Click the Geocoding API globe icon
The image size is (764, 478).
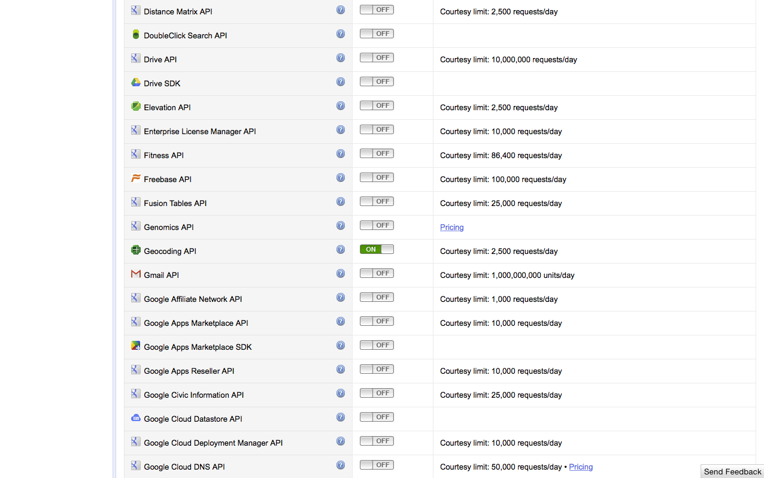click(136, 250)
